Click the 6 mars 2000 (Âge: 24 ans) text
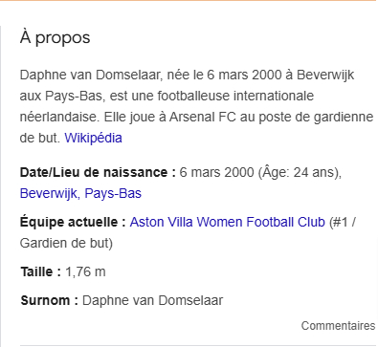Image resolution: width=378 pixels, height=347 pixels. [258, 172]
